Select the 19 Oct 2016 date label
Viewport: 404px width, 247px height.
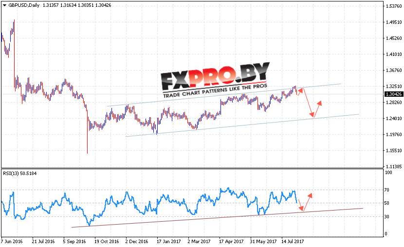107,241
